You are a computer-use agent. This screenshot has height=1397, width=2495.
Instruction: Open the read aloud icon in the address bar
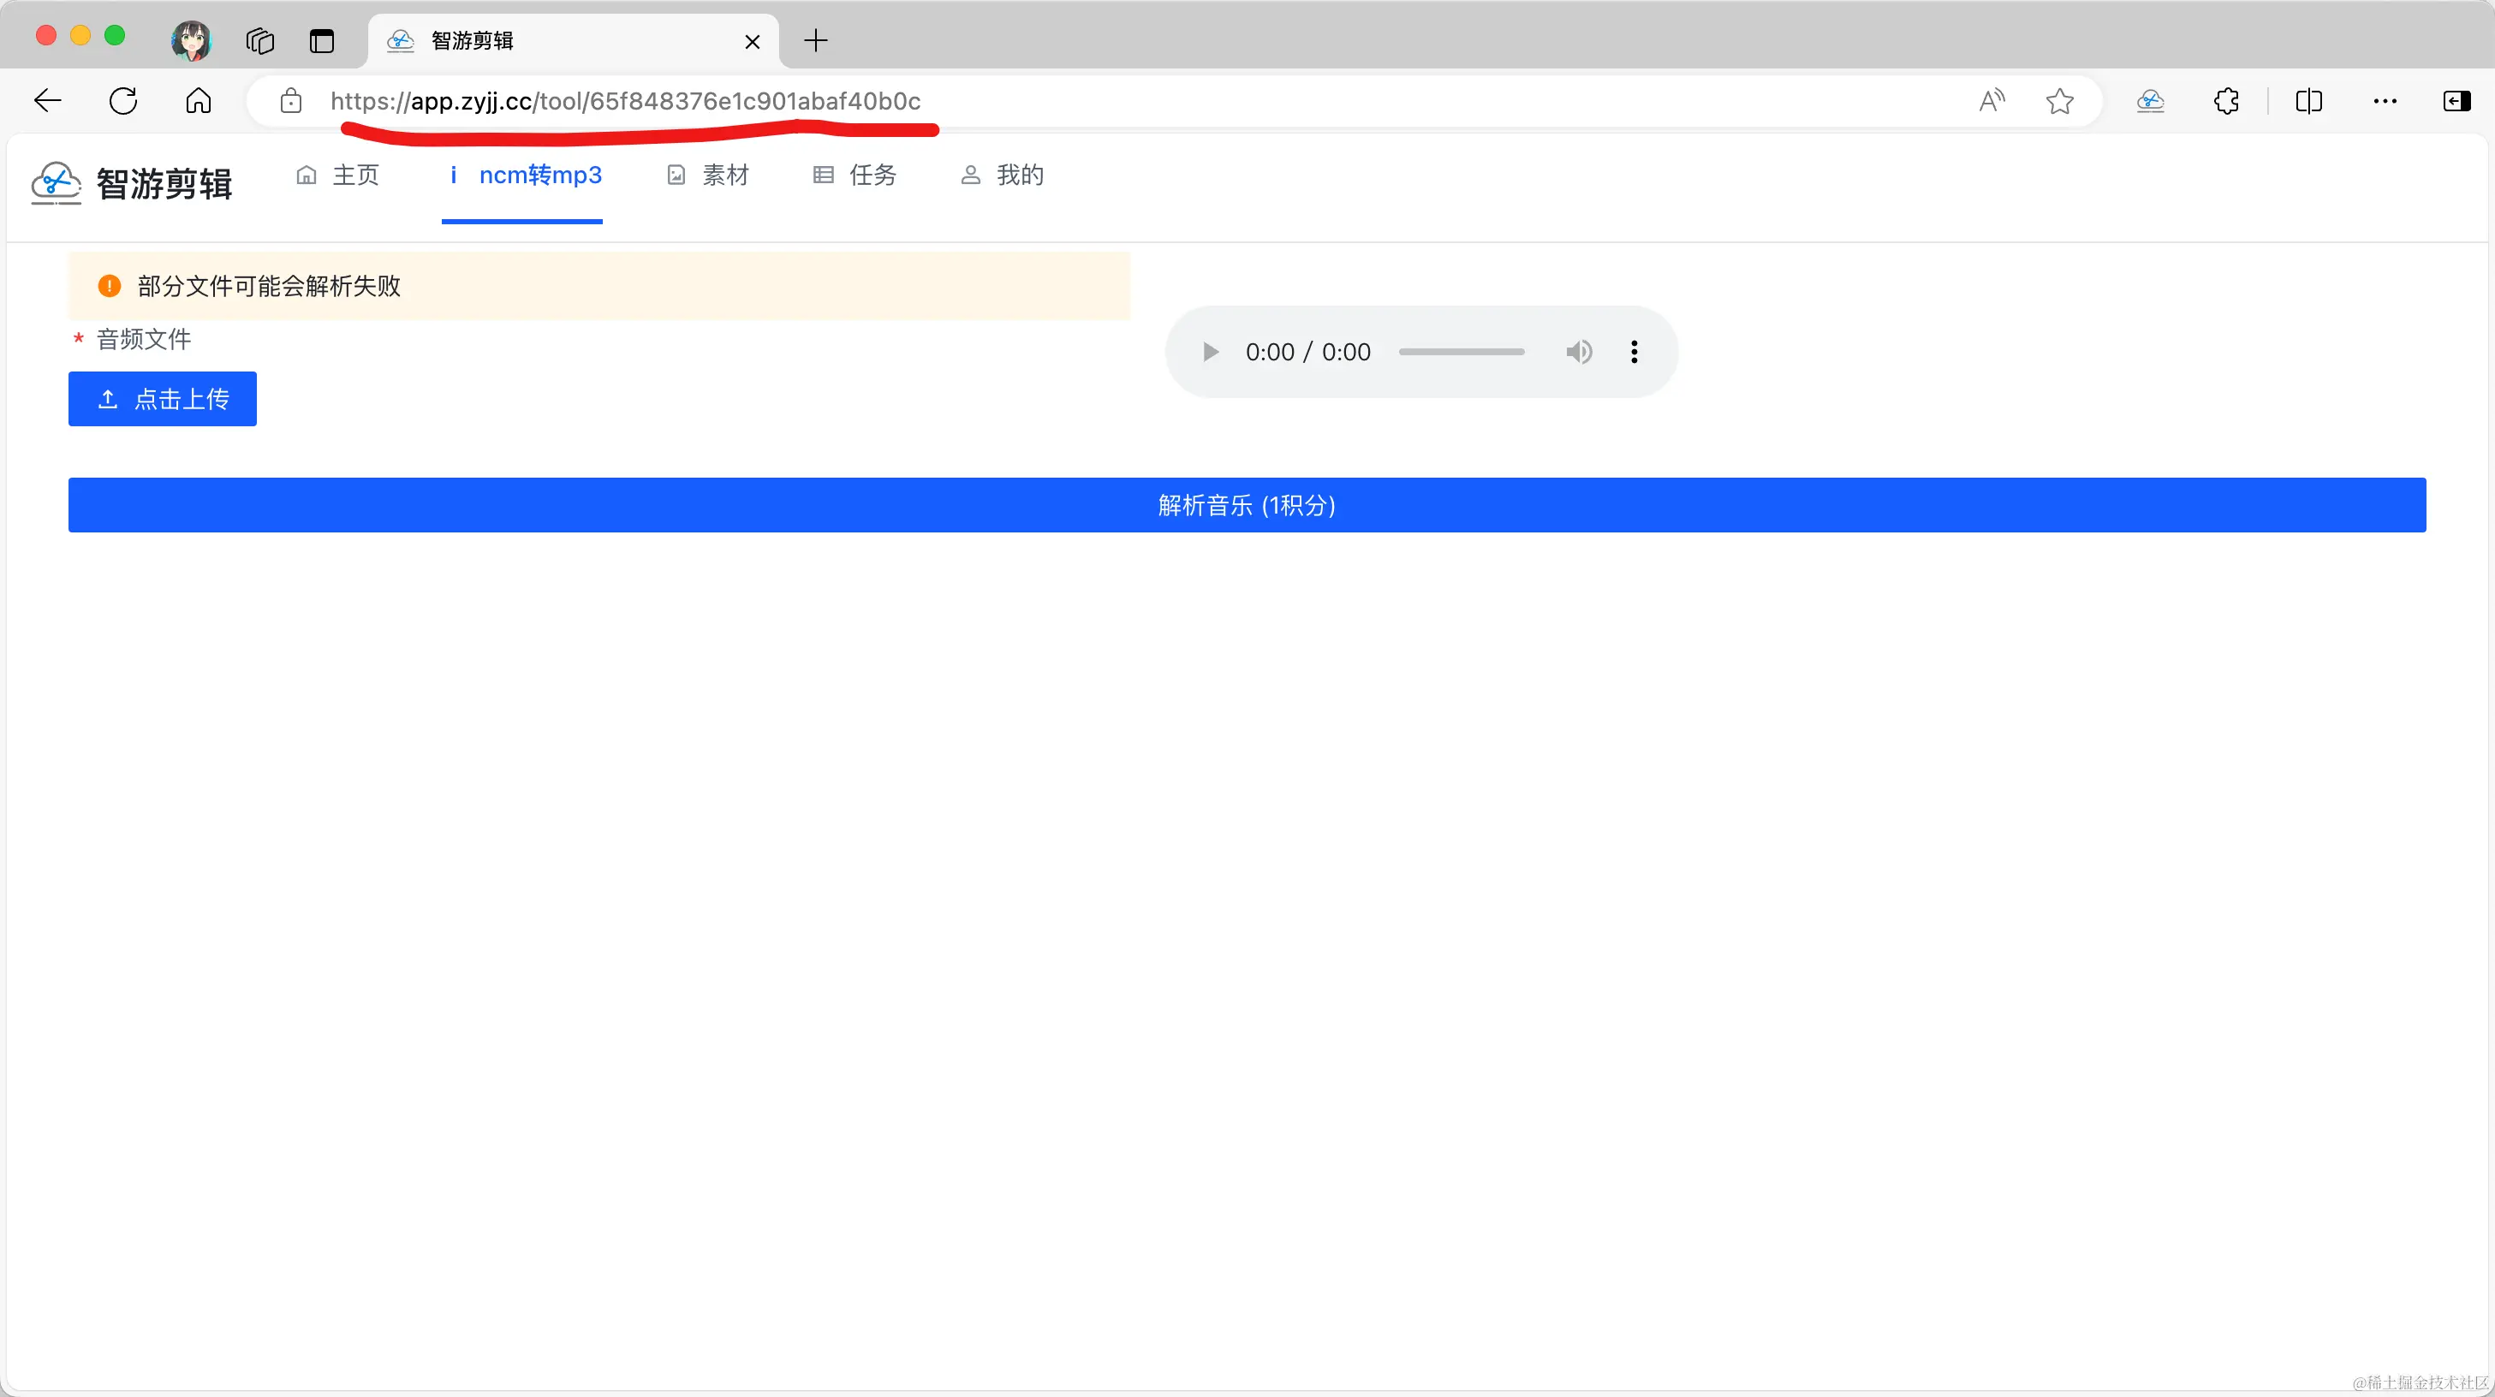pos(1992,101)
